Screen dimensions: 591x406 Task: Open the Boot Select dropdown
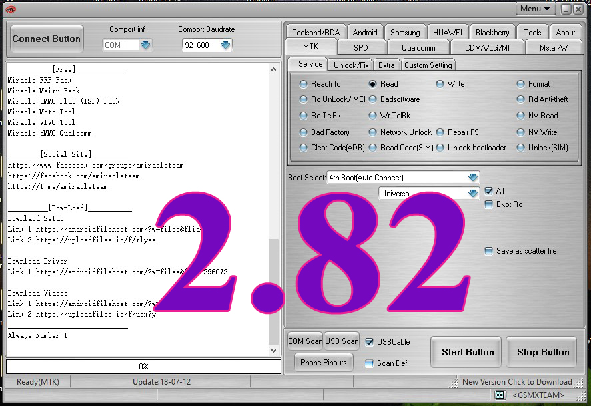point(473,177)
